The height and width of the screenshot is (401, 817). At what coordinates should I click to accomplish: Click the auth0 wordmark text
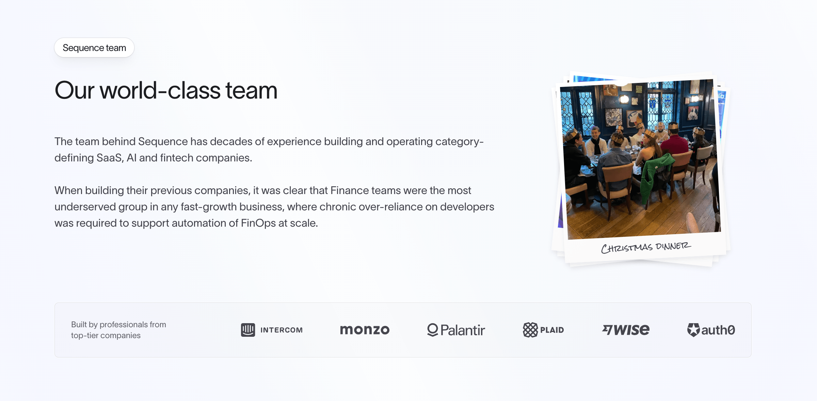click(x=718, y=330)
